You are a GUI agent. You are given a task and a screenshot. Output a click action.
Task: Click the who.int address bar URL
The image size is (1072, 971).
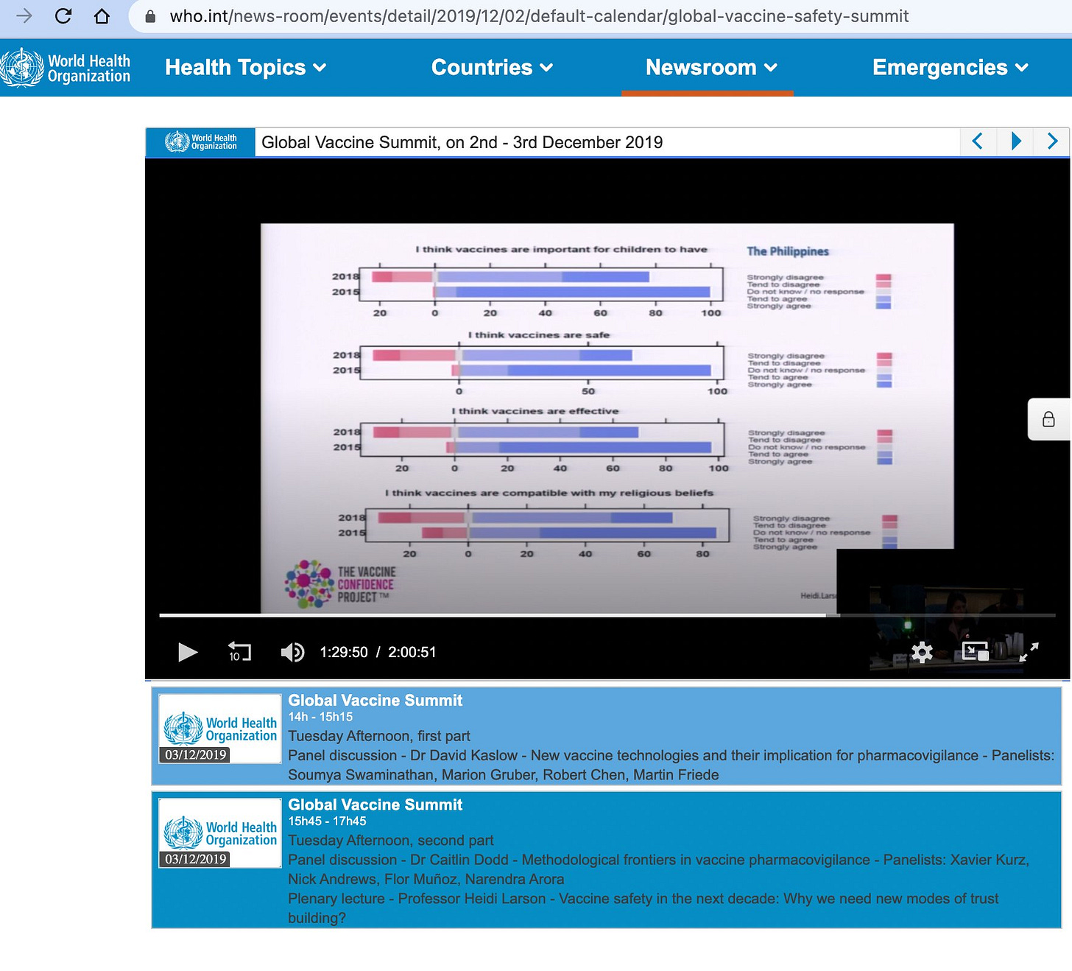[539, 16]
